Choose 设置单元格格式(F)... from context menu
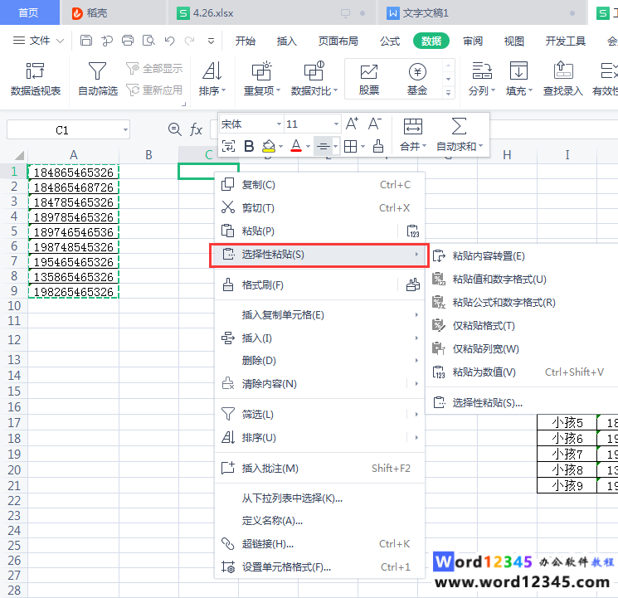618x598 pixels. tap(319, 566)
